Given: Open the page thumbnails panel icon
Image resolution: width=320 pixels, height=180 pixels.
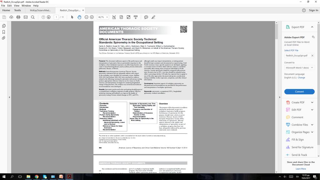Looking at the screenshot, I should pos(4,26).
